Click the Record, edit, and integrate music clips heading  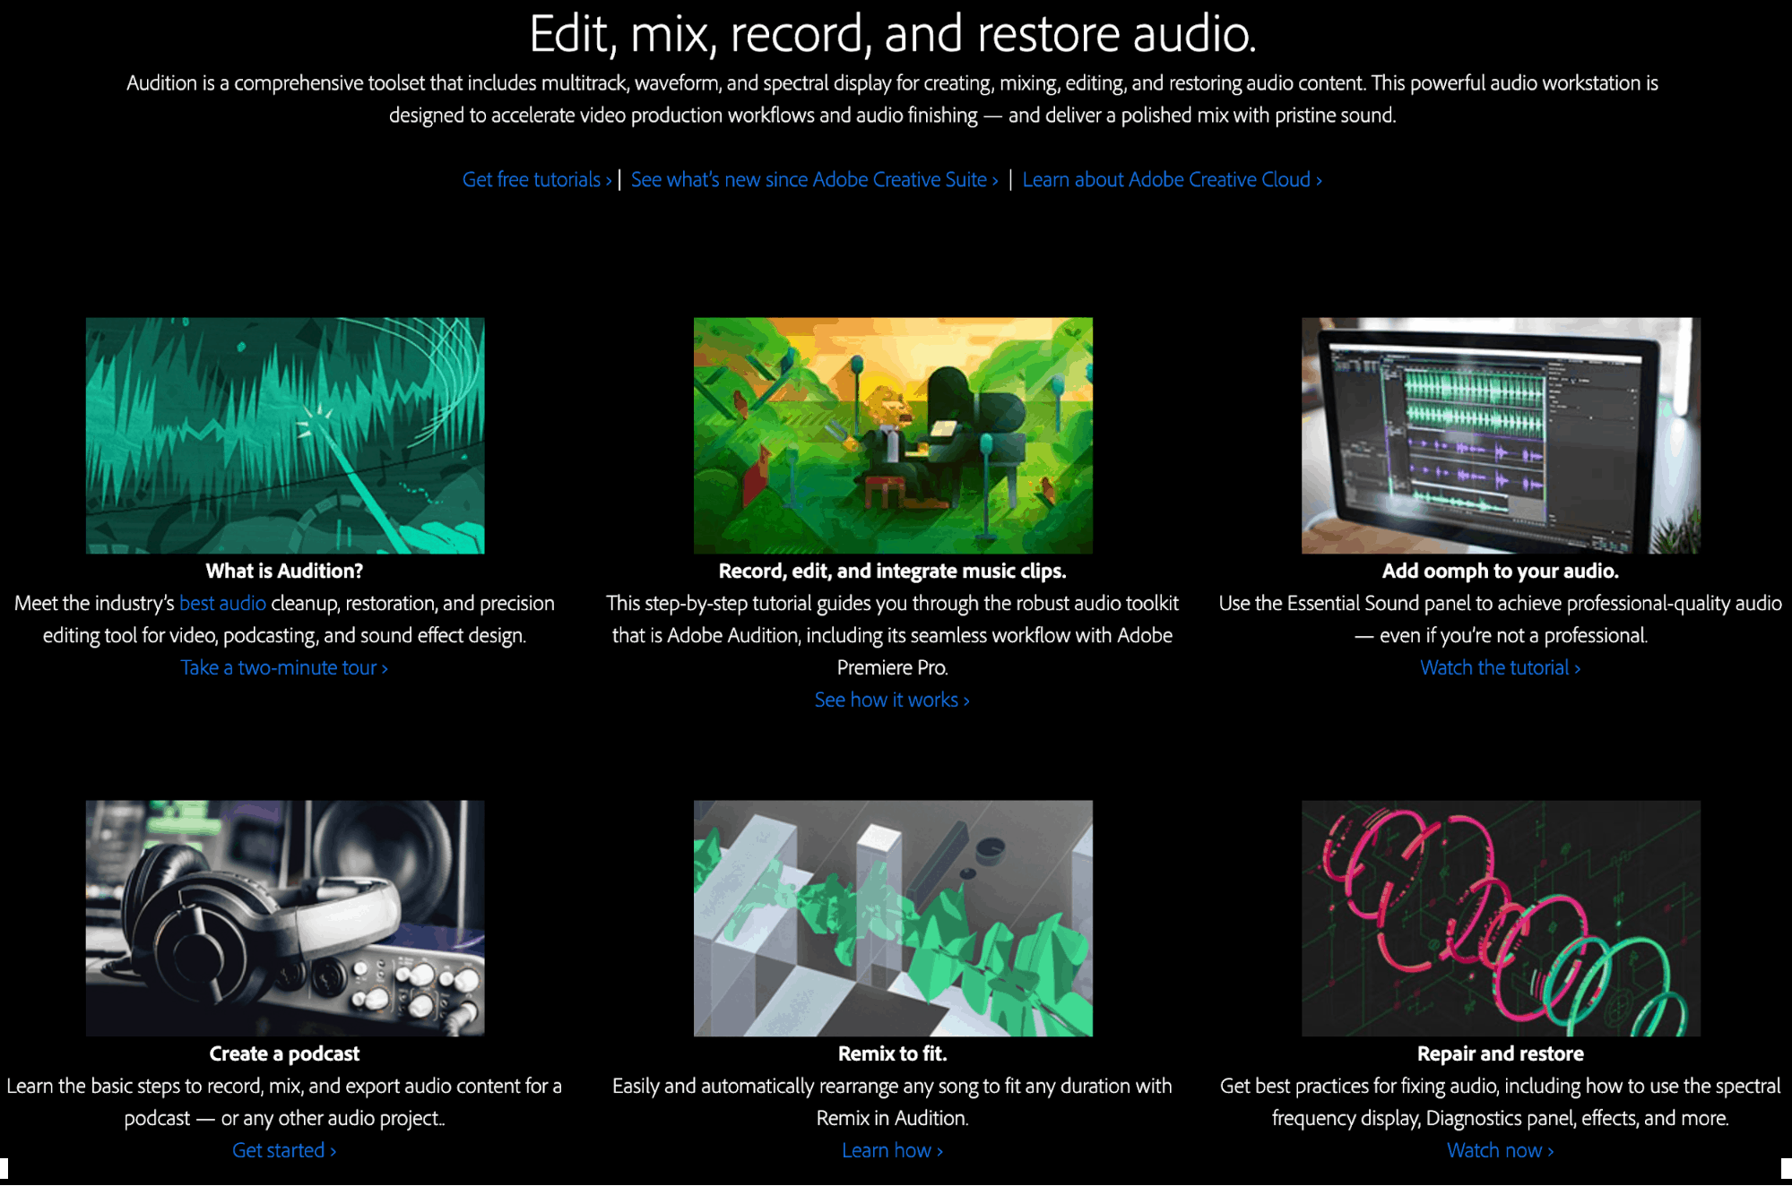[892, 572]
